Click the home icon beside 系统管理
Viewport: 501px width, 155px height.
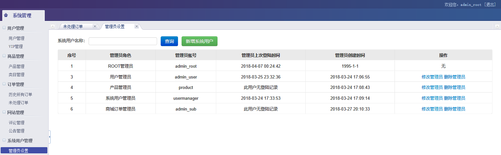[x=6, y=15]
